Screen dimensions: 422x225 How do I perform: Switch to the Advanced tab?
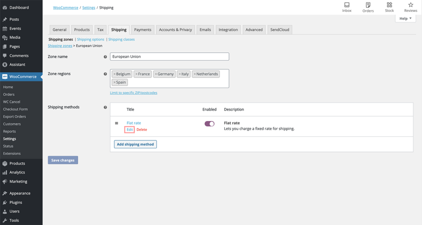coord(254,30)
